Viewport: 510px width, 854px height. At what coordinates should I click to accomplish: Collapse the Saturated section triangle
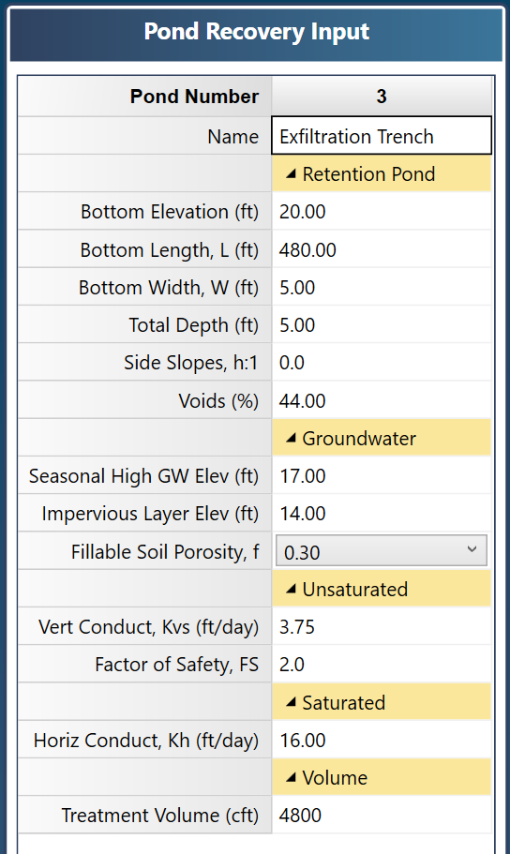(291, 702)
